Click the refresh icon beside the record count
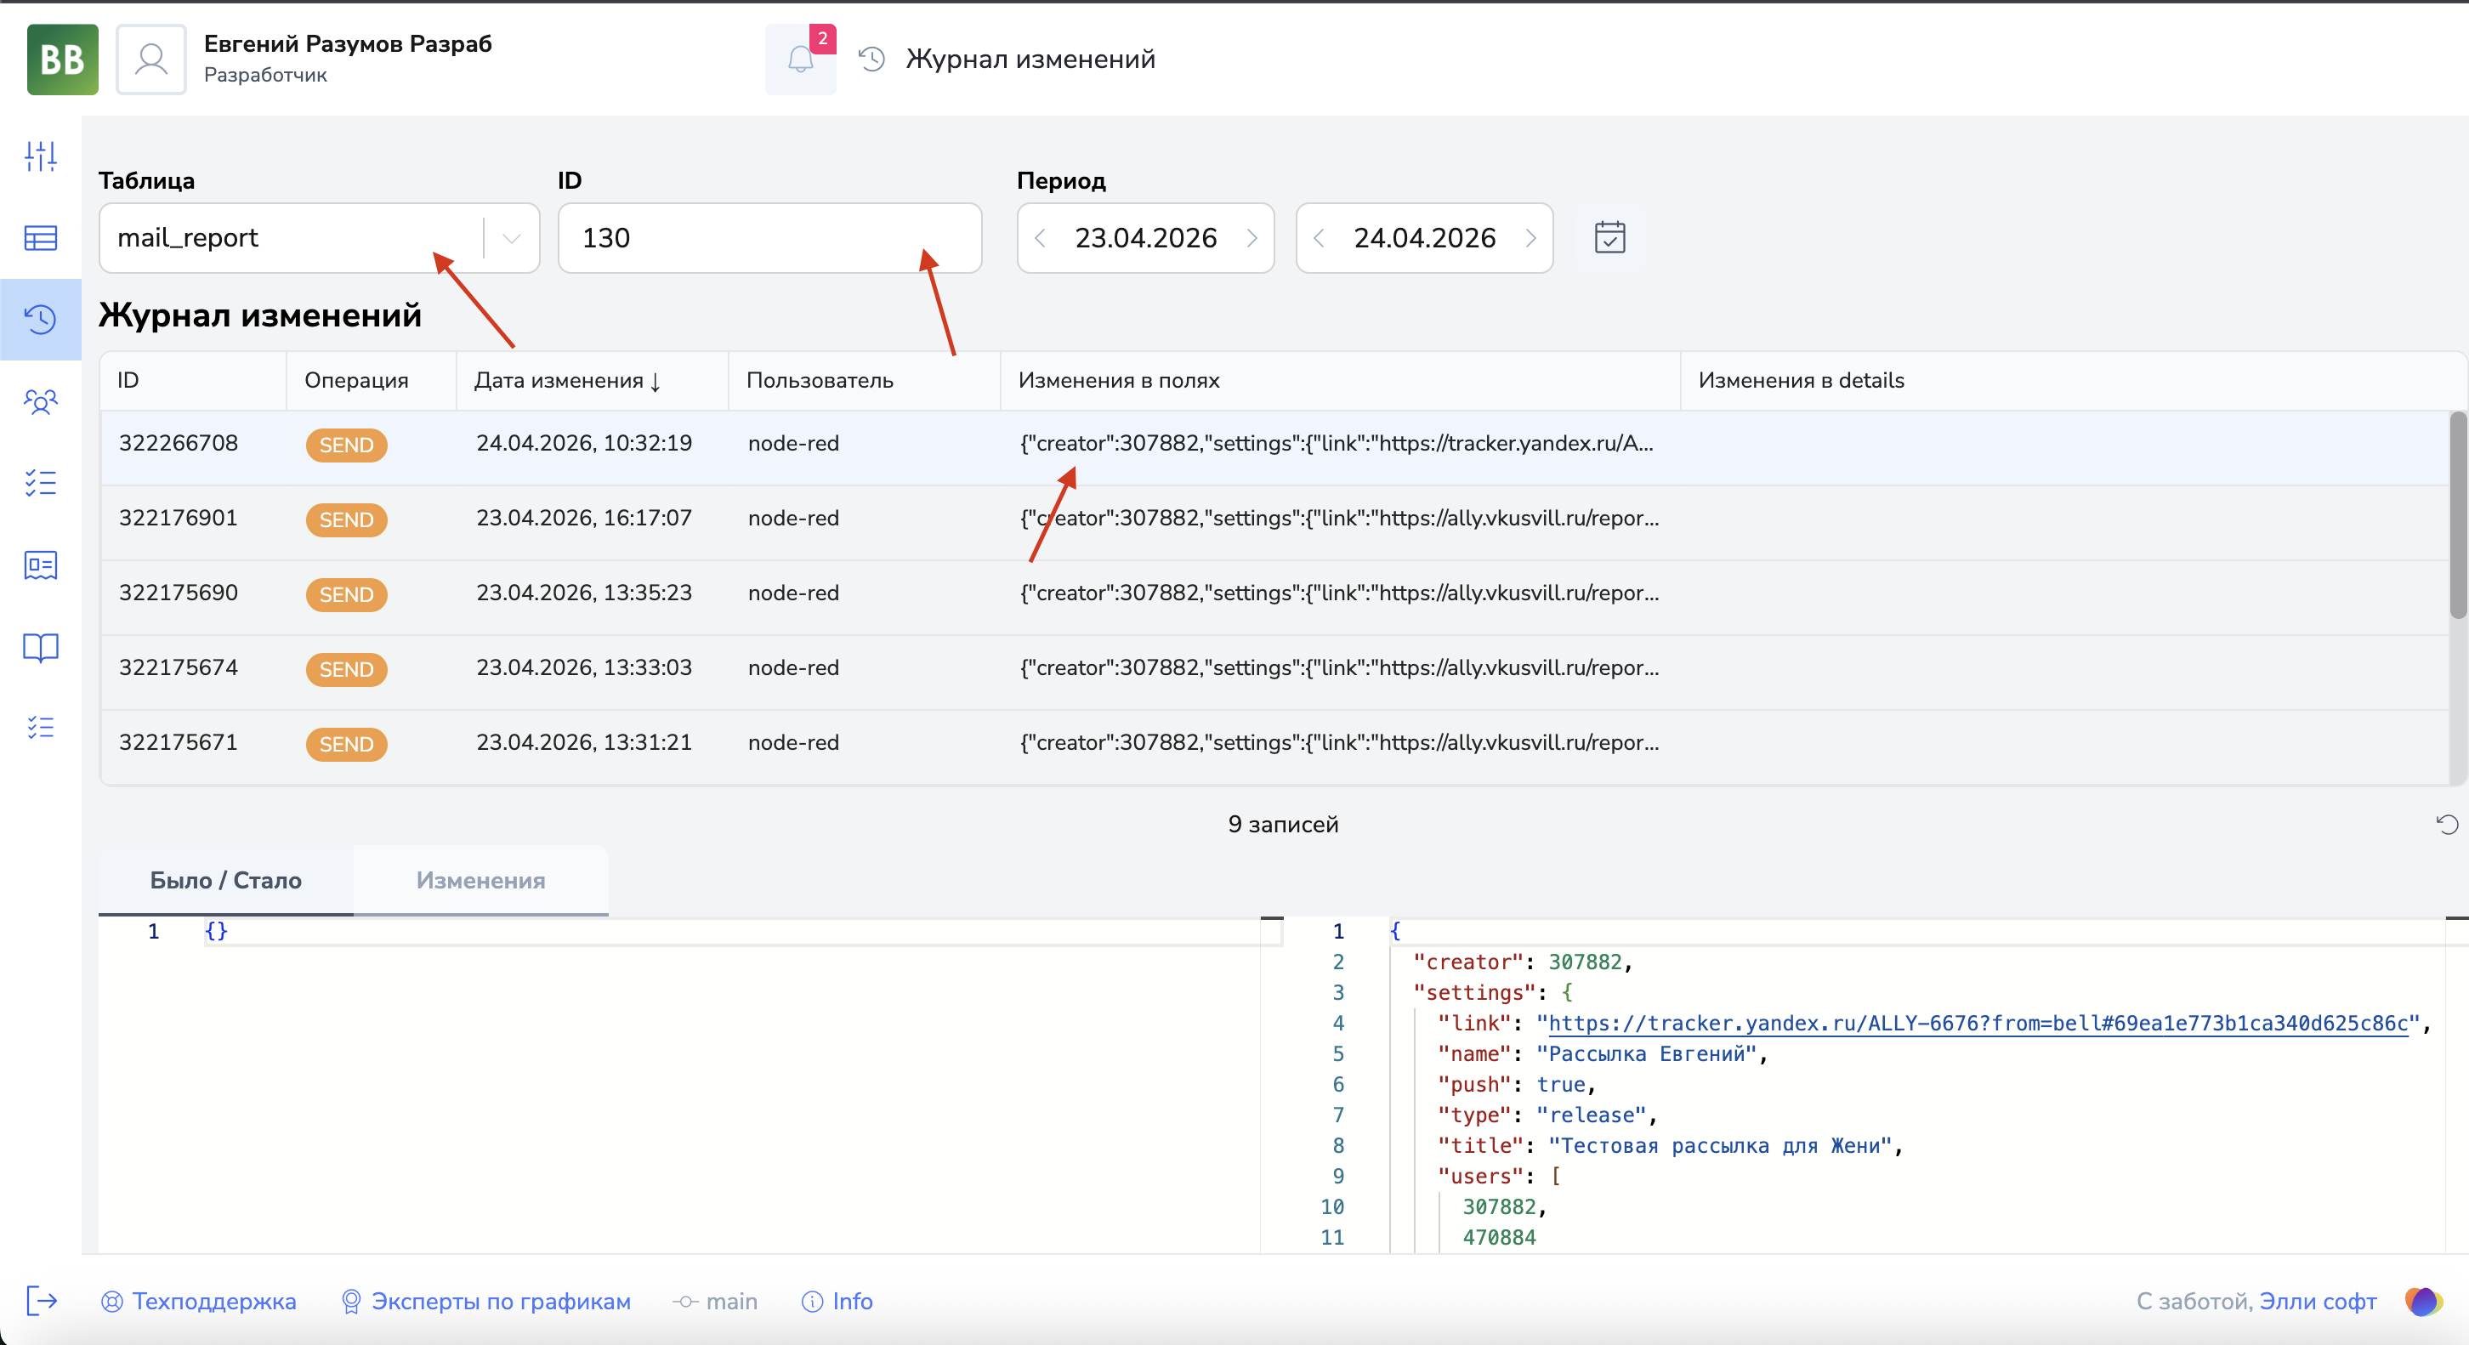This screenshot has height=1345, width=2469. pyautogui.click(x=2446, y=825)
